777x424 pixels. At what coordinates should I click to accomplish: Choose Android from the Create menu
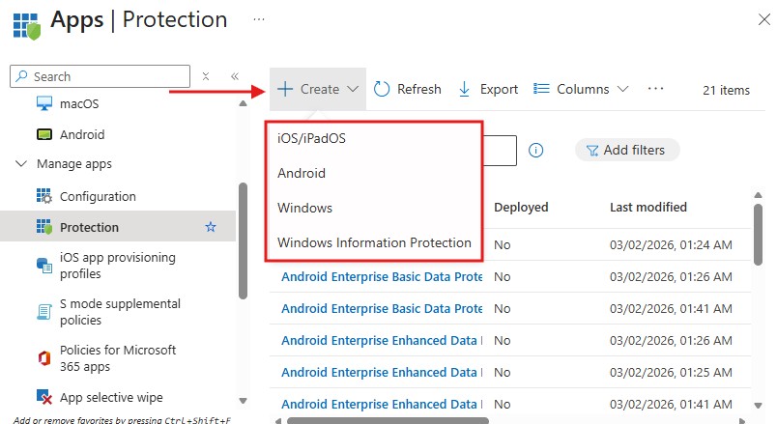[302, 173]
